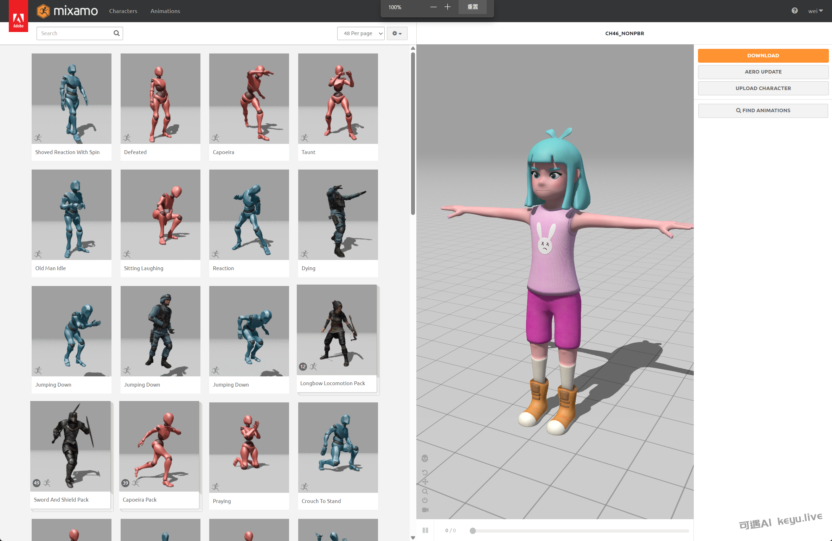Toggle skeleton view skull icon

[425, 458]
